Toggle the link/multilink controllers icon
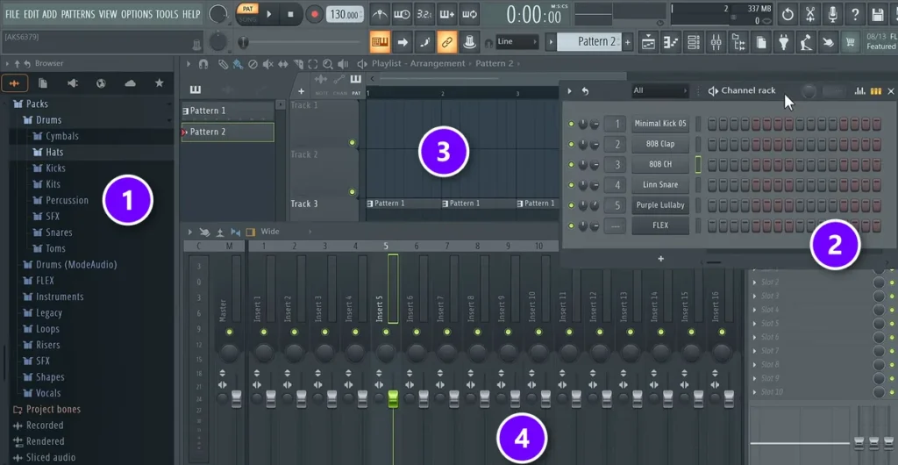898x465 pixels. click(x=446, y=42)
